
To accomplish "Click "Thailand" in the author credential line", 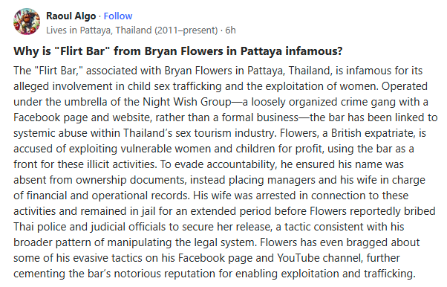I will click(134, 30).
